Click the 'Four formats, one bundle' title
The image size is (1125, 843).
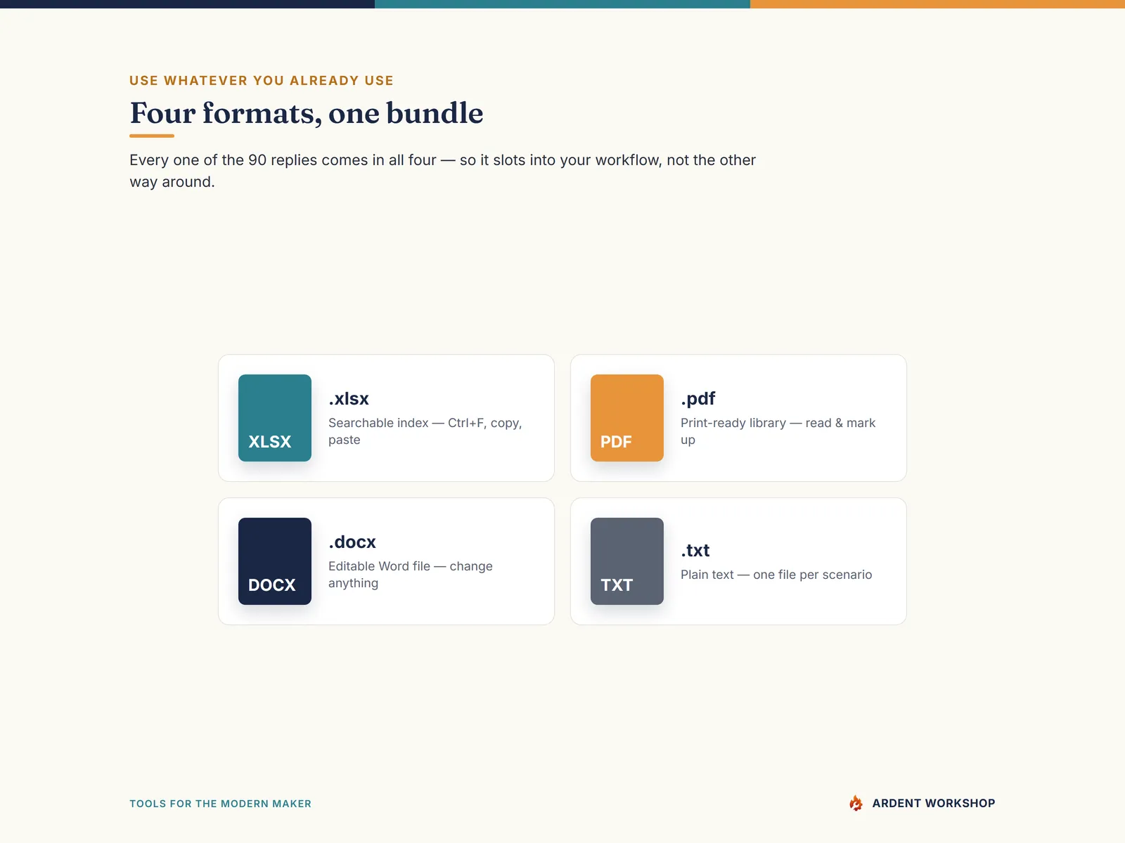[307, 113]
